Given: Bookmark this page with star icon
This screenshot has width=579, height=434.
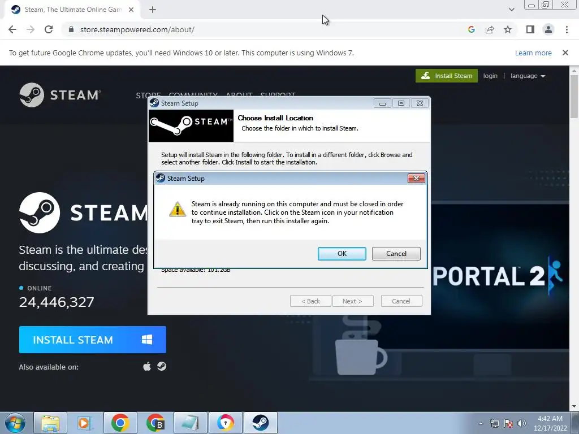Looking at the screenshot, I should point(508,29).
